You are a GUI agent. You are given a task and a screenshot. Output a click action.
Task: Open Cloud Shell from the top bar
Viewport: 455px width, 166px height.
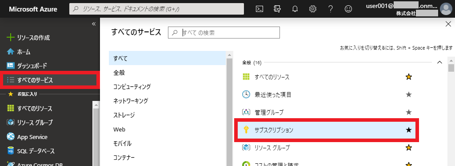point(259,9)
